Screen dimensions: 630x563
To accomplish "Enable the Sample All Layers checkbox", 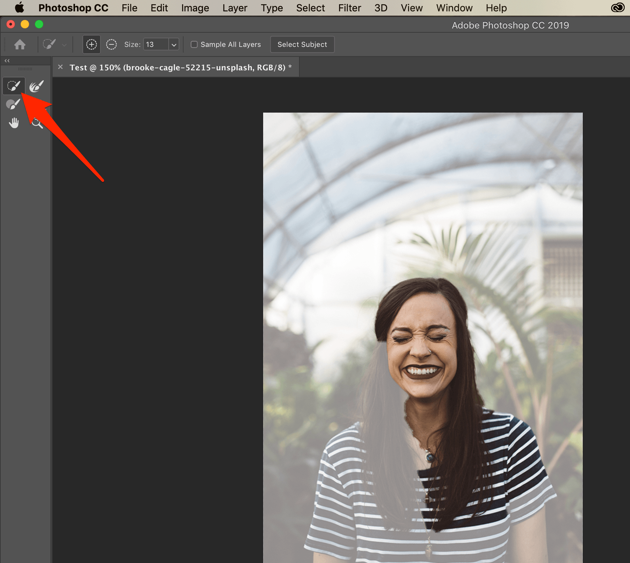I will [194, 44].
